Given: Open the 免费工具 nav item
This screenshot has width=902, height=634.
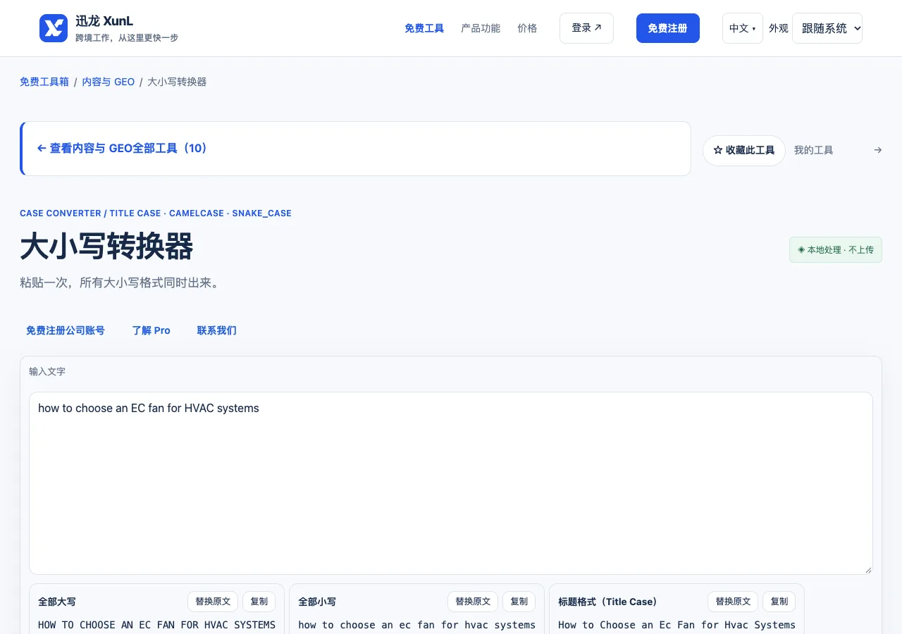Looking at the screenshot, I should 424,28.
